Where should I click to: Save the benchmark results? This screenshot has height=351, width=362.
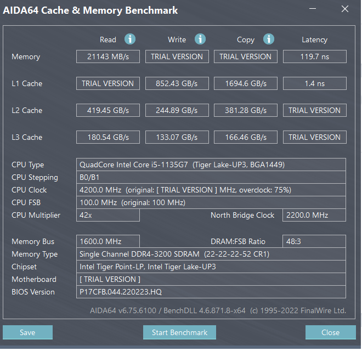click(x=28, y=332)
